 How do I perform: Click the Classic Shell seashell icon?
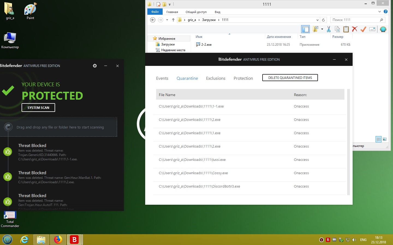(383, 29)
